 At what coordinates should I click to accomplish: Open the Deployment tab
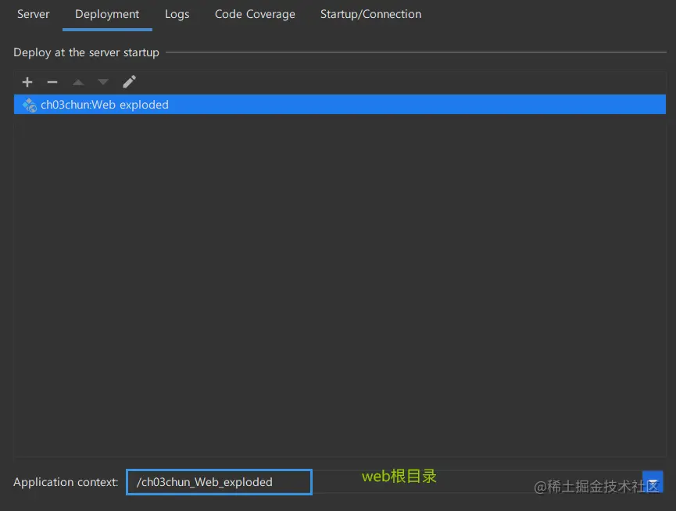point(107,14)
